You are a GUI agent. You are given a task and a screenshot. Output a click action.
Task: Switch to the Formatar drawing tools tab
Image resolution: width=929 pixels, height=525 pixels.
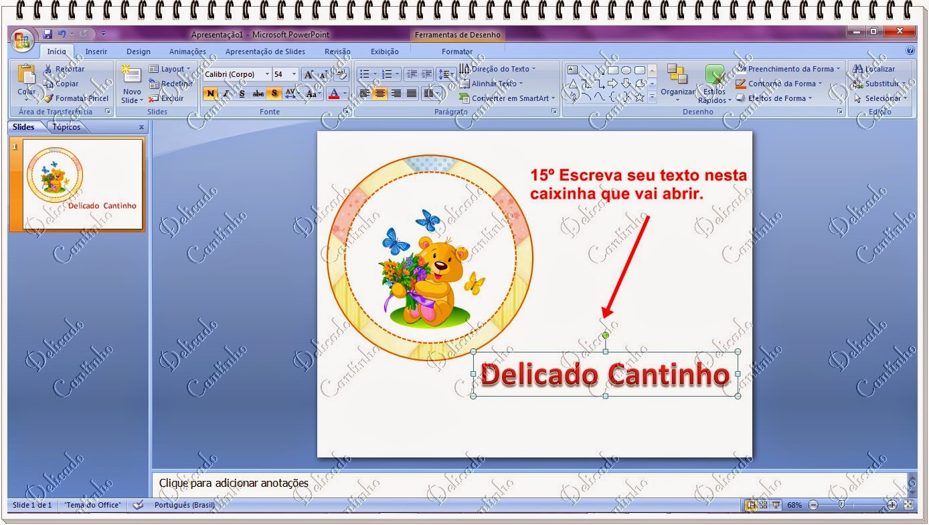[457, 51]
